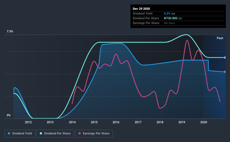Viewport: 230px width, 142px height.
Task: Select the 2020 x-axis label
Action: pos(204,122)
